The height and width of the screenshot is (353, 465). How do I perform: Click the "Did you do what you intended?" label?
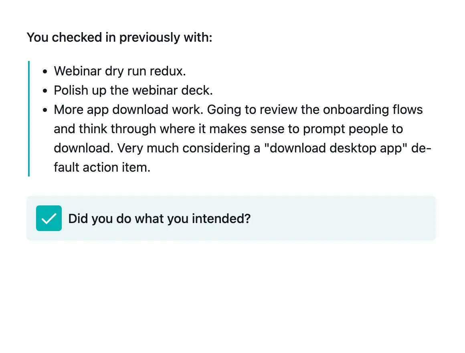pos(159,219)
